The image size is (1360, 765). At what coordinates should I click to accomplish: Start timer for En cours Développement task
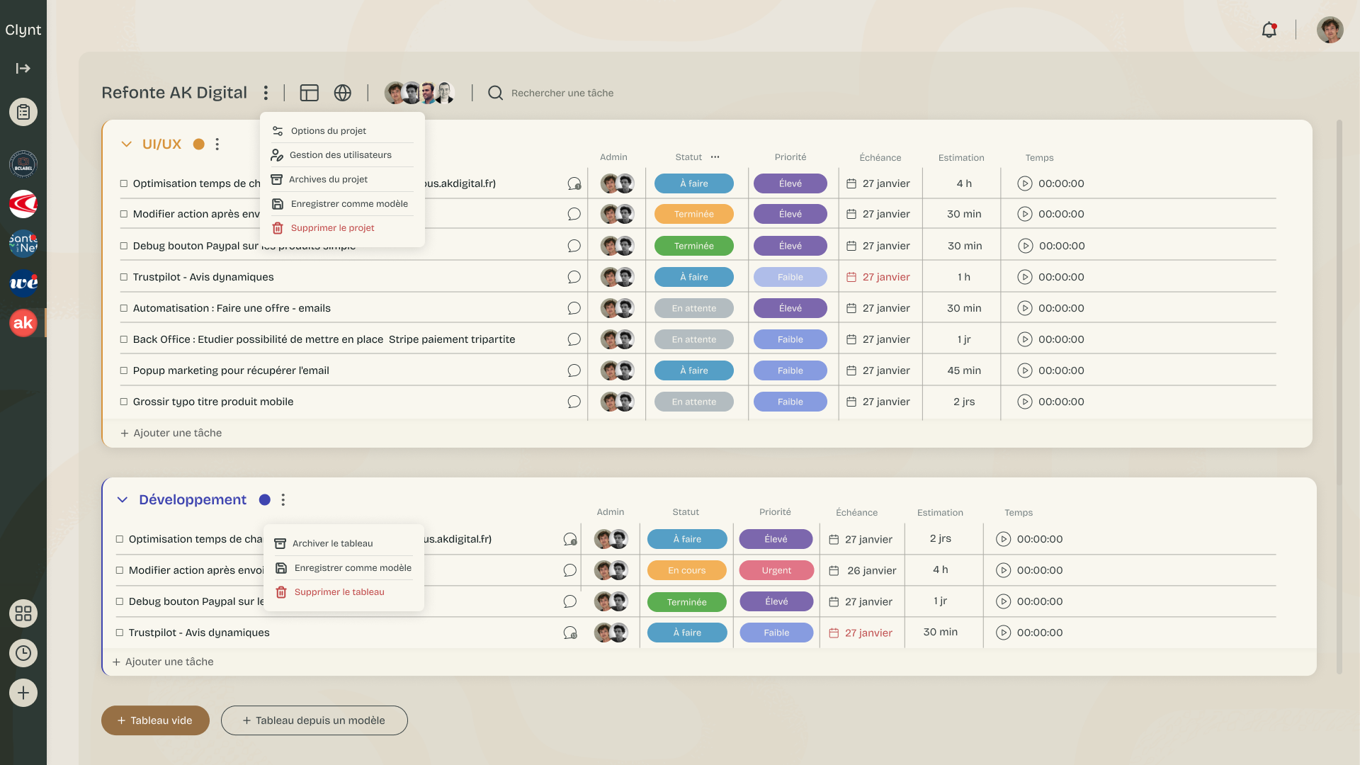pyautogui.click(x=1004, y=570)
